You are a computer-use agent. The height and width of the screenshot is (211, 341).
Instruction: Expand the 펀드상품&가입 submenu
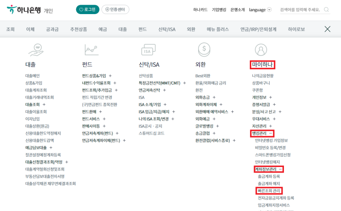coord(110,76)
